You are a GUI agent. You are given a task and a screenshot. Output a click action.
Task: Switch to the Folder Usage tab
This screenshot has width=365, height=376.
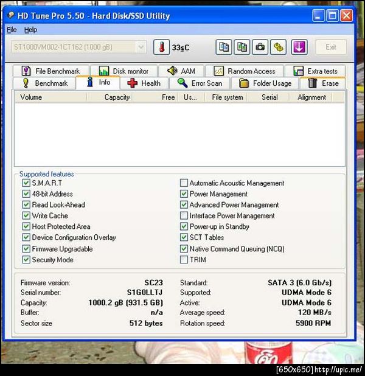(x=265, y=83)
